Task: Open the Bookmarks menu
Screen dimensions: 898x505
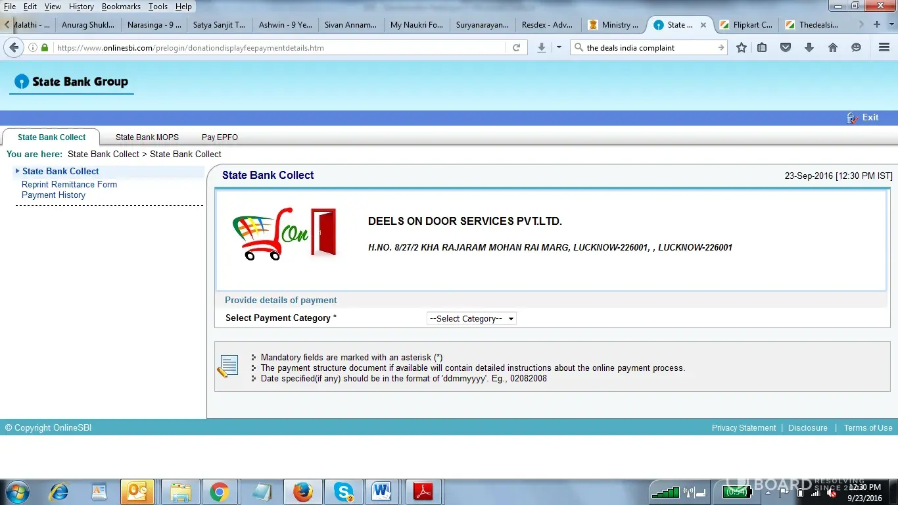Action: tap(121, 7)
